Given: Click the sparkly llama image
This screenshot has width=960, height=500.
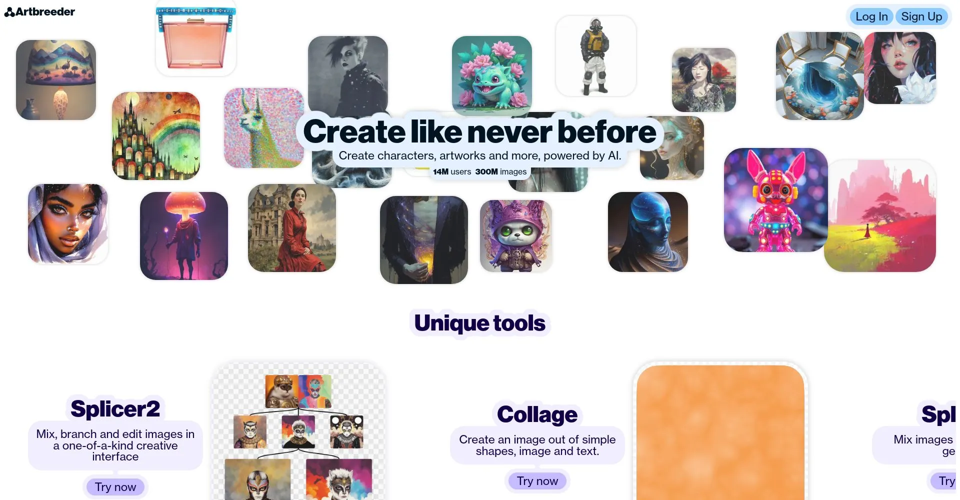Looking at the screenshot, I should coord(262,128).
